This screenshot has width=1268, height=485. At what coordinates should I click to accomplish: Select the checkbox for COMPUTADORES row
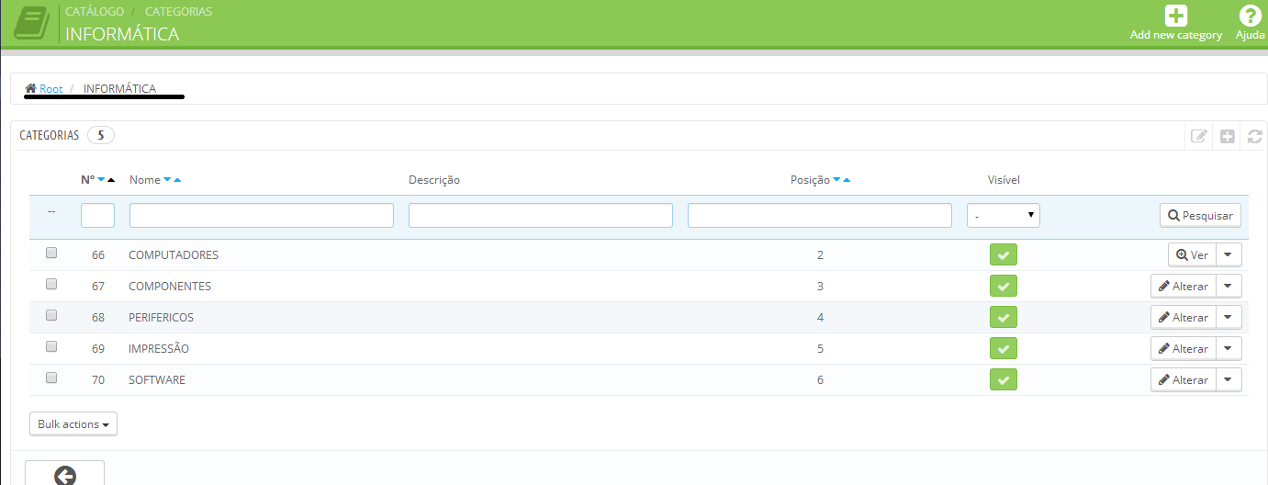(x=51, y=253)
